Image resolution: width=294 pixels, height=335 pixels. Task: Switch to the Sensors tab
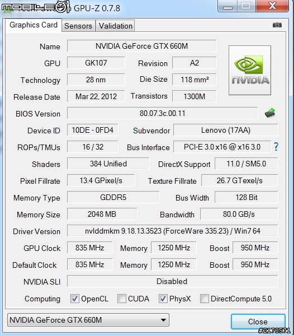coord(78,26)
